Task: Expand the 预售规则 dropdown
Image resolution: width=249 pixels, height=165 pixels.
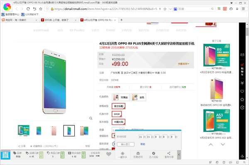Action: point(183,64)
